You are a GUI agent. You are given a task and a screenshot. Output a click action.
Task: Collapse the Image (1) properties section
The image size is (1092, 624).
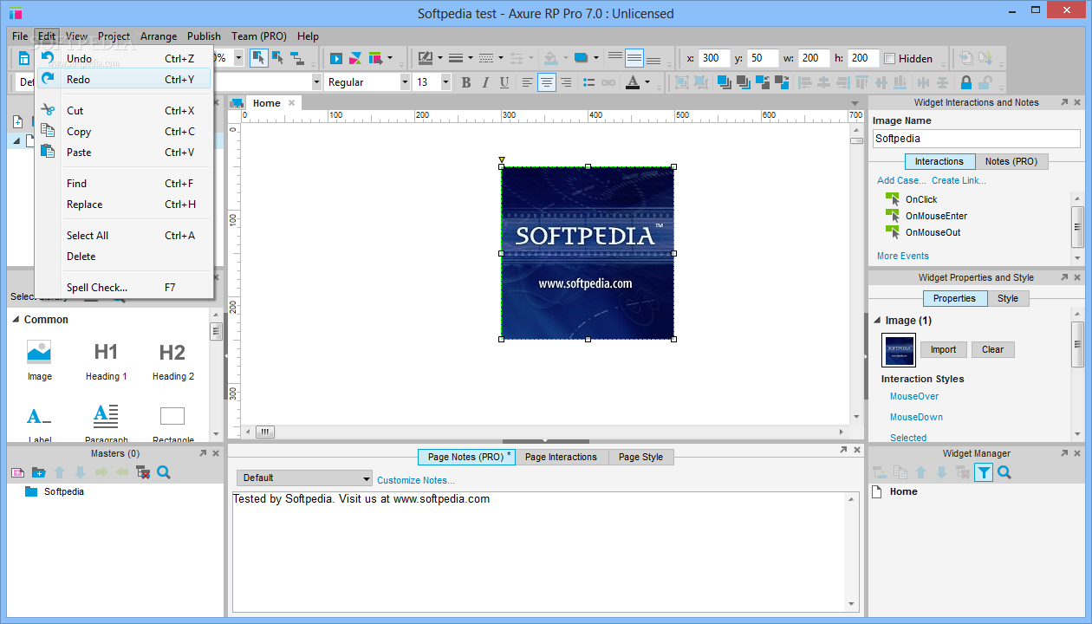click(877, 321)
